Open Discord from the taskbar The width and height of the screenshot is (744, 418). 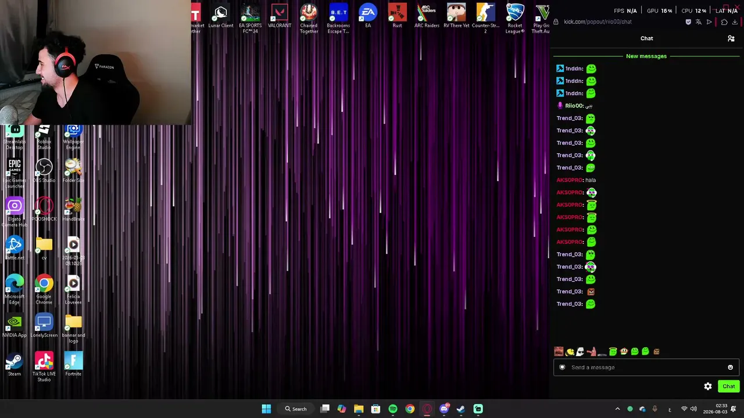pyautogui.click(x=445, y=409)
